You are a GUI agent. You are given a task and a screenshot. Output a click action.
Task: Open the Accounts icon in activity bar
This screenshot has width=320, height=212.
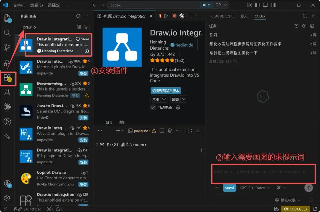(x=7, y=183)
